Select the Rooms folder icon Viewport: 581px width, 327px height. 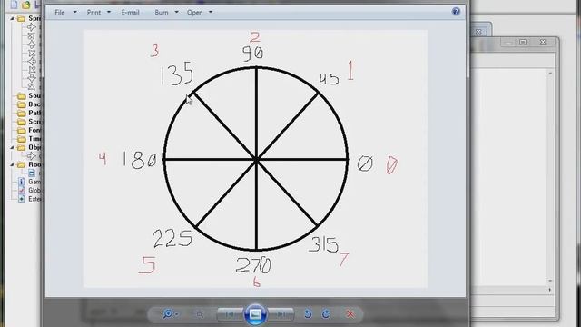(21, 164)
